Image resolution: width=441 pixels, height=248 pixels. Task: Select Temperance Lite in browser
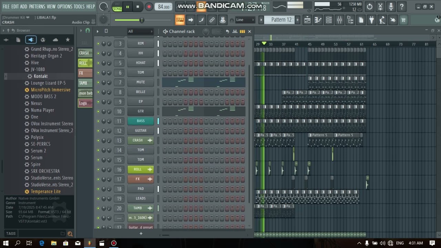[x=45, y=191]
